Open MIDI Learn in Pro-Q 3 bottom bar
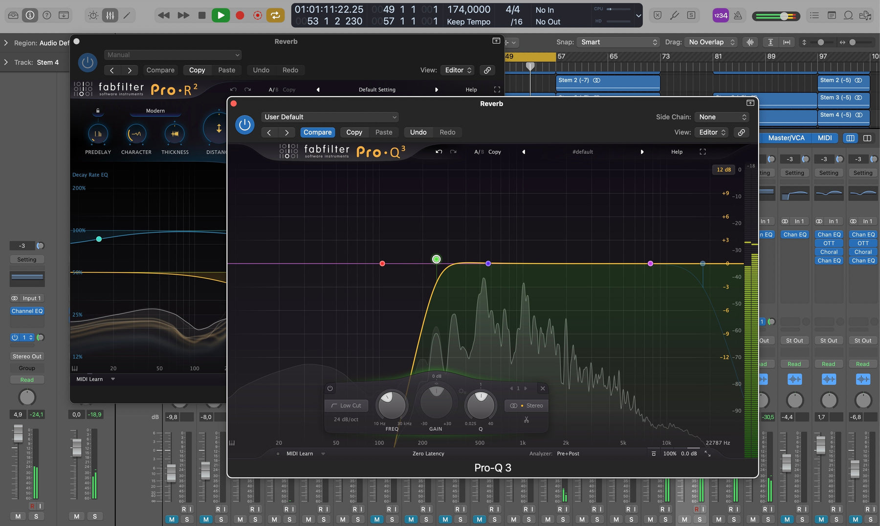This screenshot has width=880, height=526. point(300,454)
